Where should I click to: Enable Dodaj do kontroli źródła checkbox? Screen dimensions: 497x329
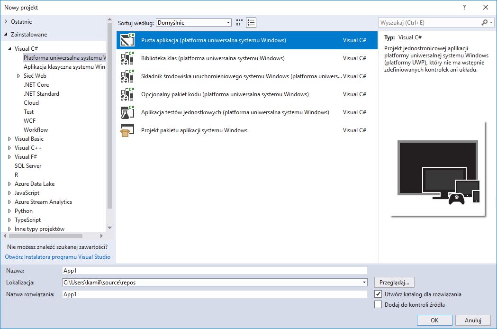click(378, 304)
